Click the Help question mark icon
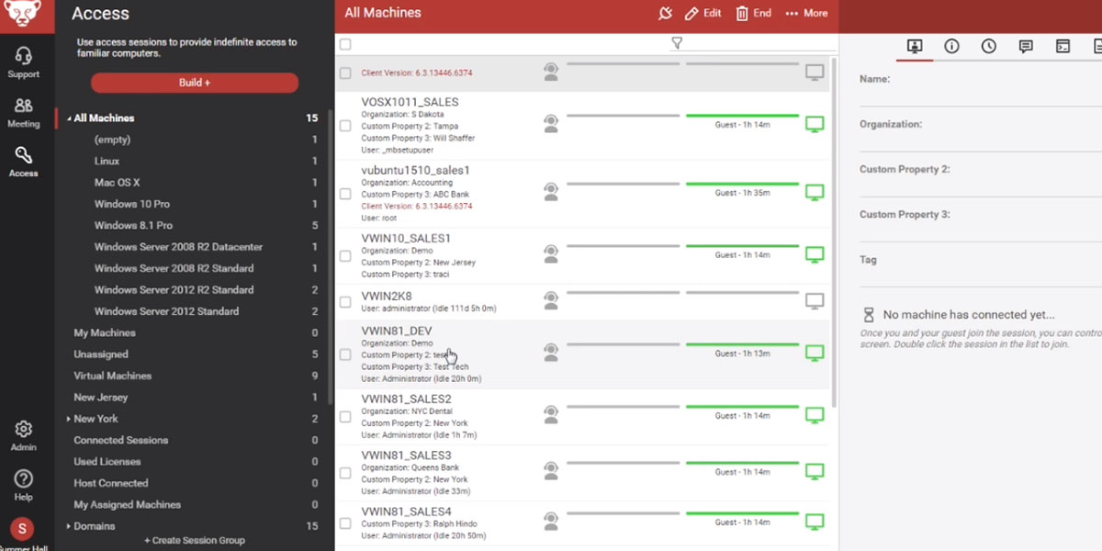1102x551 pixels. coord(23,485)
